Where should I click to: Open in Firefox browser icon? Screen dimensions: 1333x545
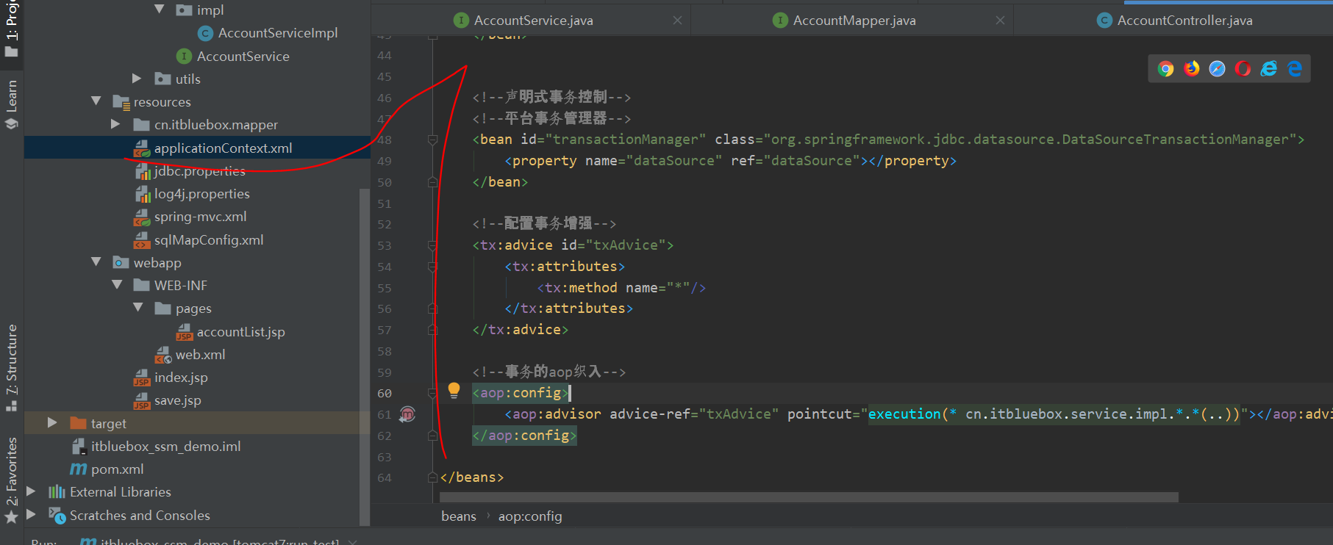pos(1192,68)
